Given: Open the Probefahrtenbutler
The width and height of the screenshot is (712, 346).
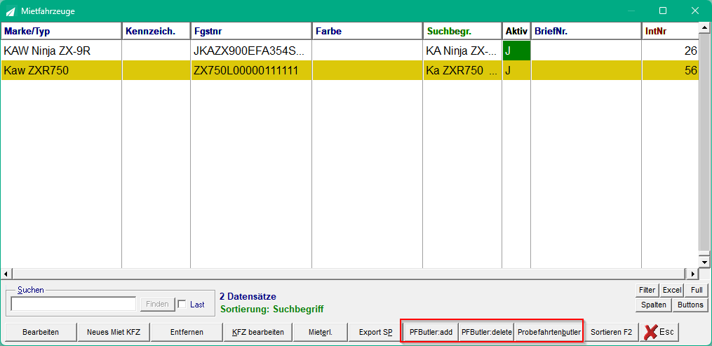Looking at the screenshot, I should click(x=549, y=332).
